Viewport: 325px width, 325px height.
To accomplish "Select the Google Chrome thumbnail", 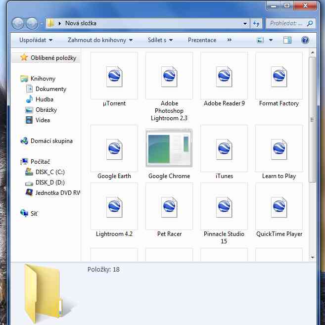I will pyautogui.click(x=169, y=148).
